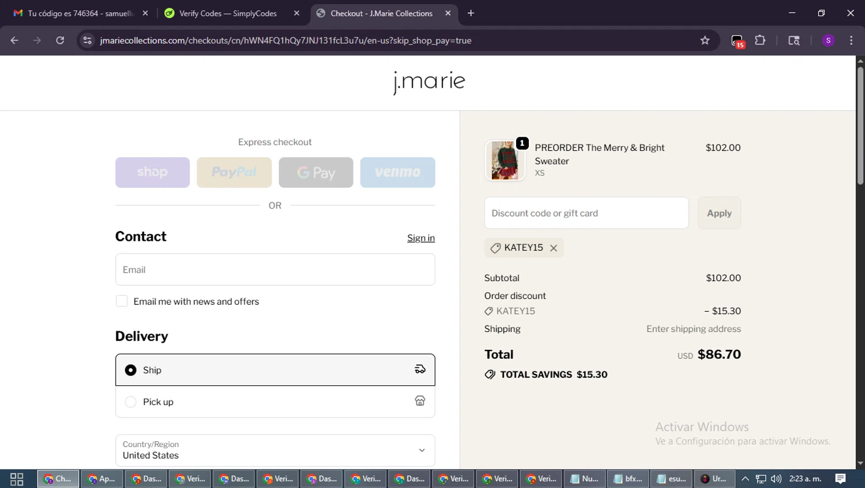Click the PREORDER The Merry & Bright Sweater title
This screenshot has width=865, height=488.
coord(600,154)
